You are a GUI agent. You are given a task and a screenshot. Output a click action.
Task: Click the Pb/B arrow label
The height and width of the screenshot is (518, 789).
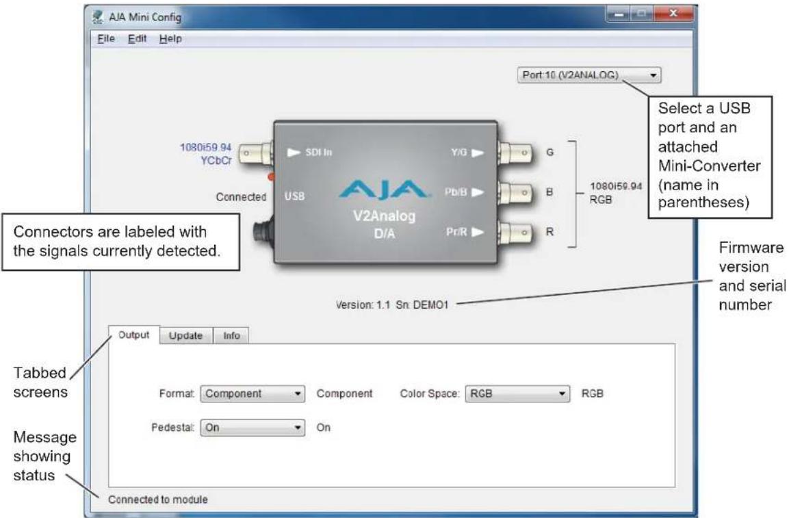pyautogui.click(x=464, y=192)
